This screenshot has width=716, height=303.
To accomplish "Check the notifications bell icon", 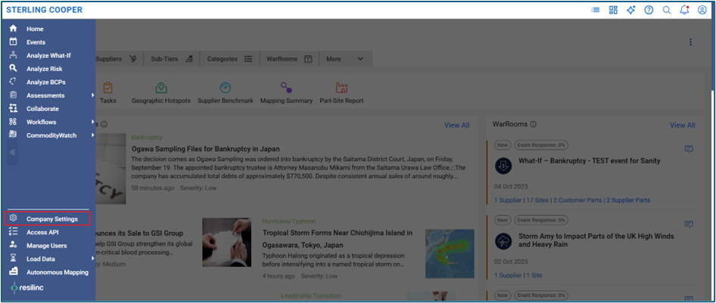I will tap(684, 10).
